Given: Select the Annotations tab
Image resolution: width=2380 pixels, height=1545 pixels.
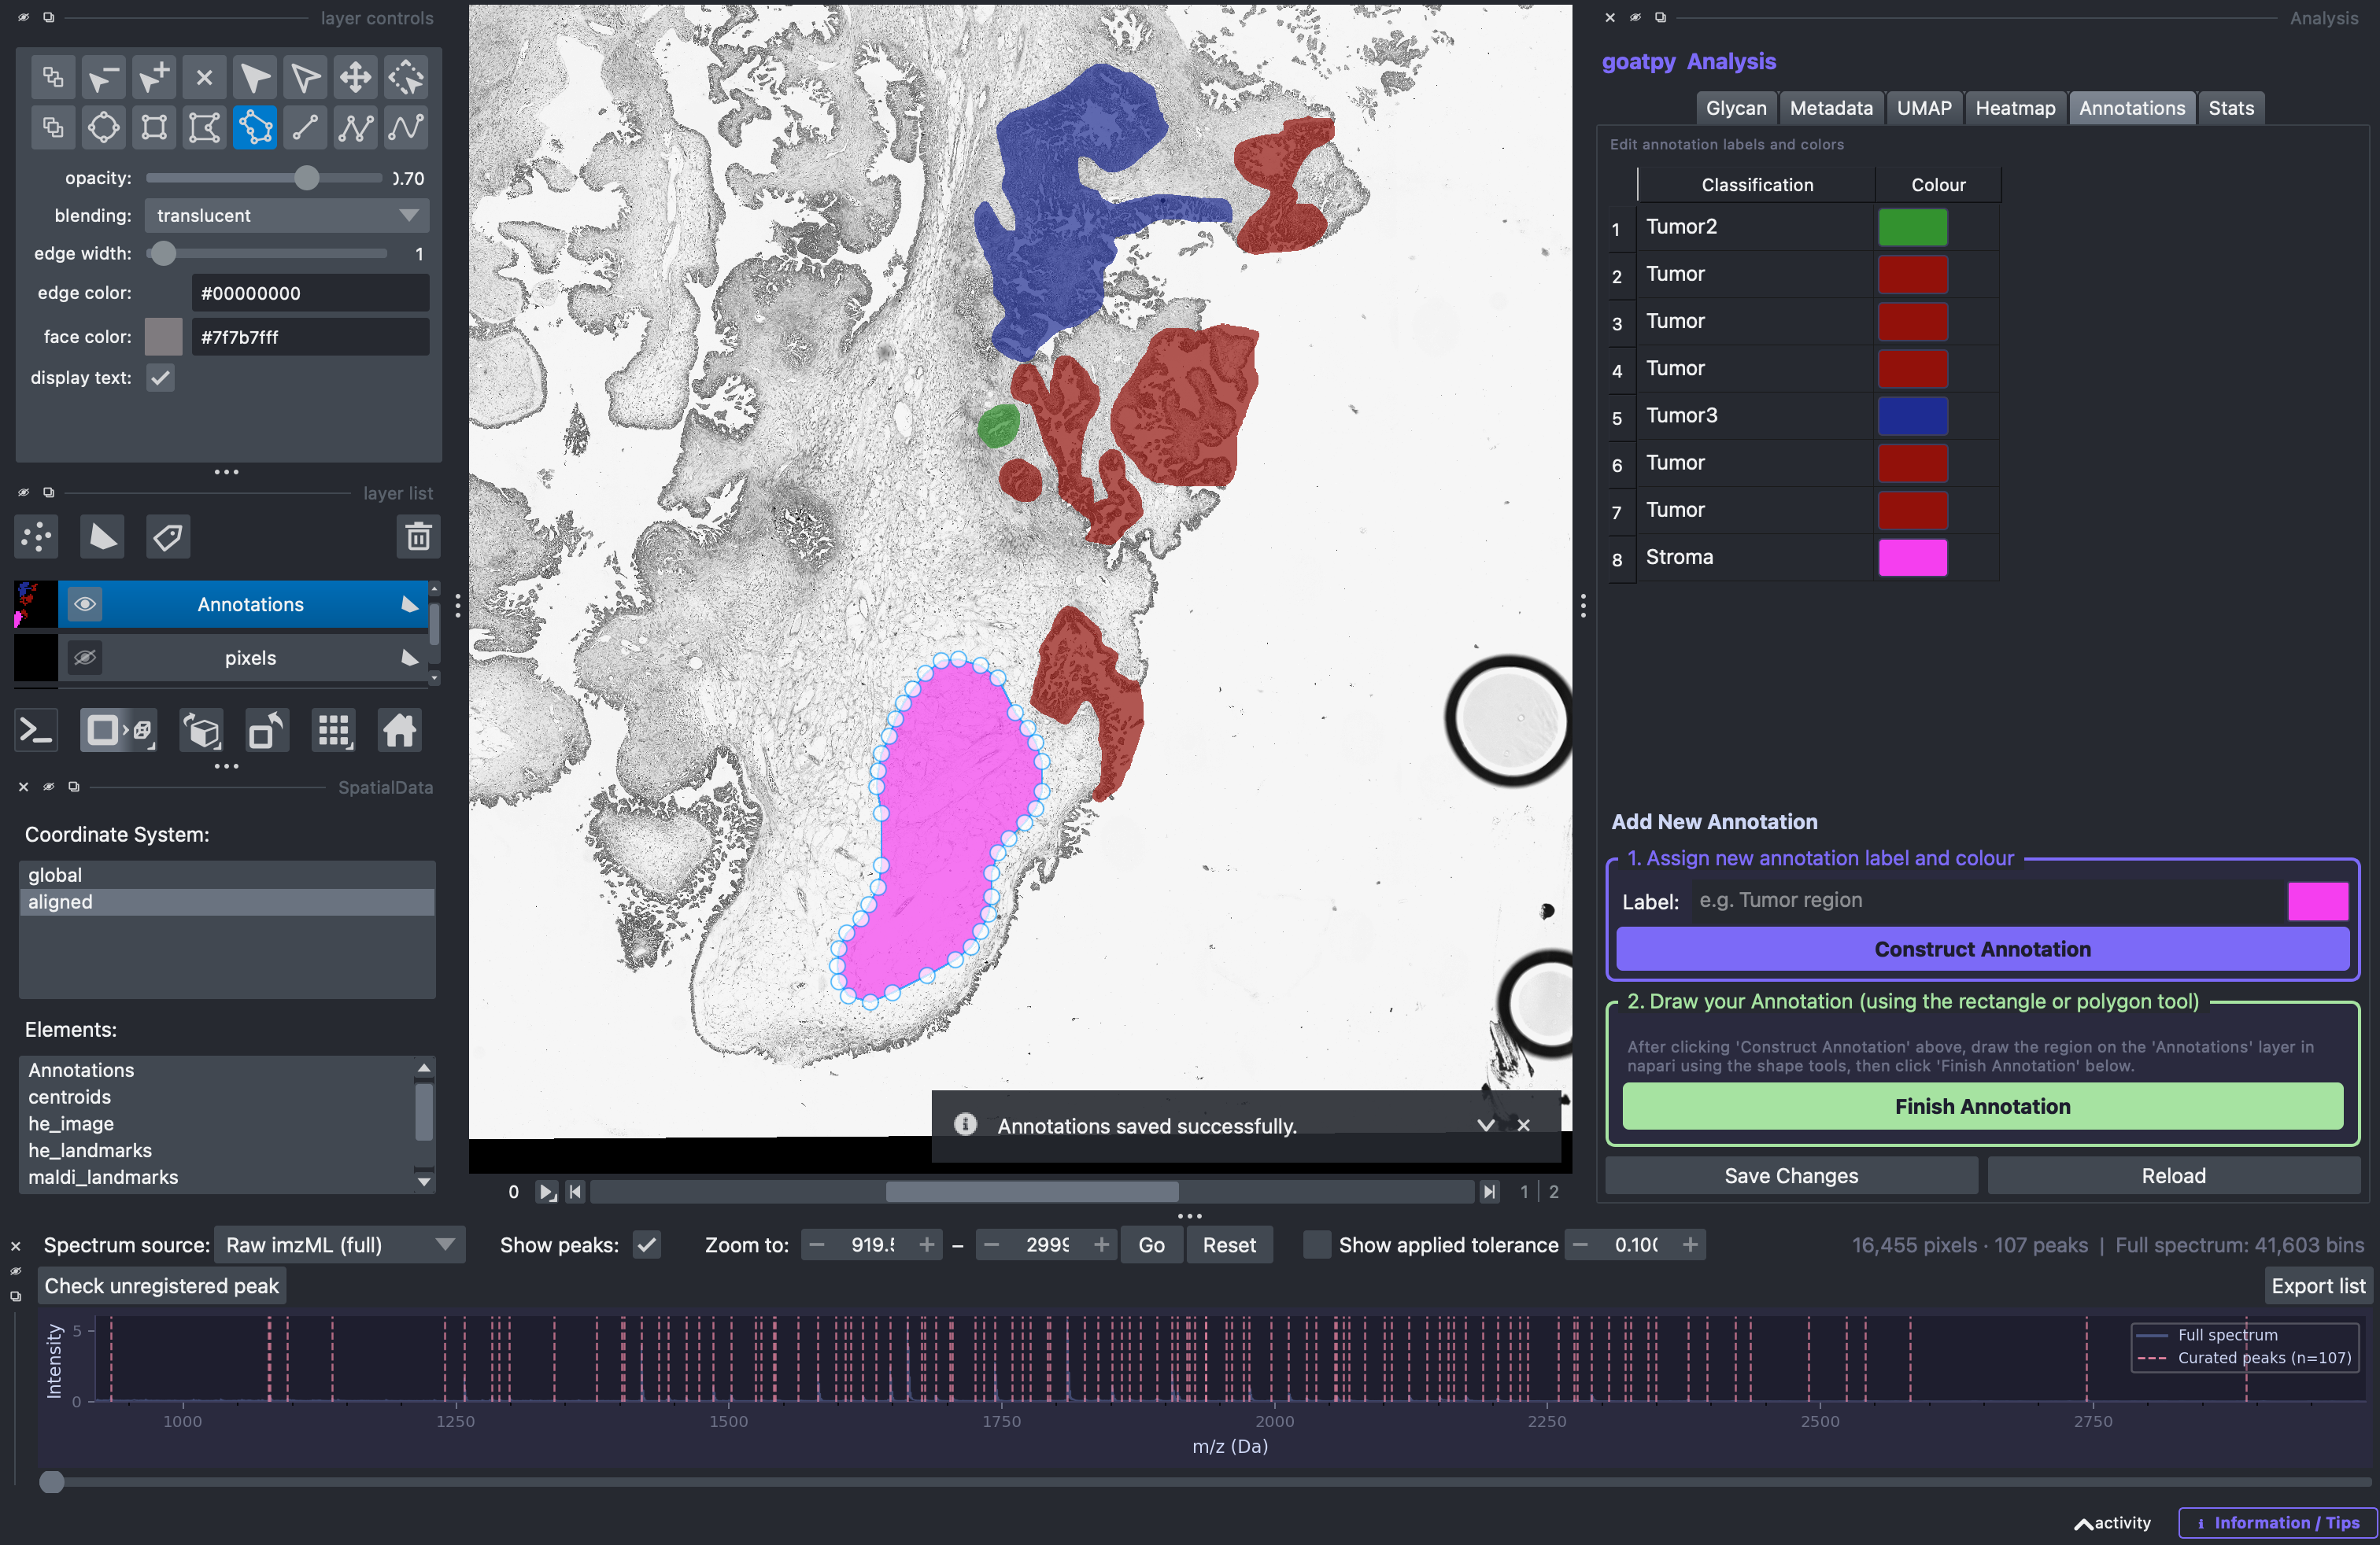Looking at the screenshot, I should coord(2132,108).
